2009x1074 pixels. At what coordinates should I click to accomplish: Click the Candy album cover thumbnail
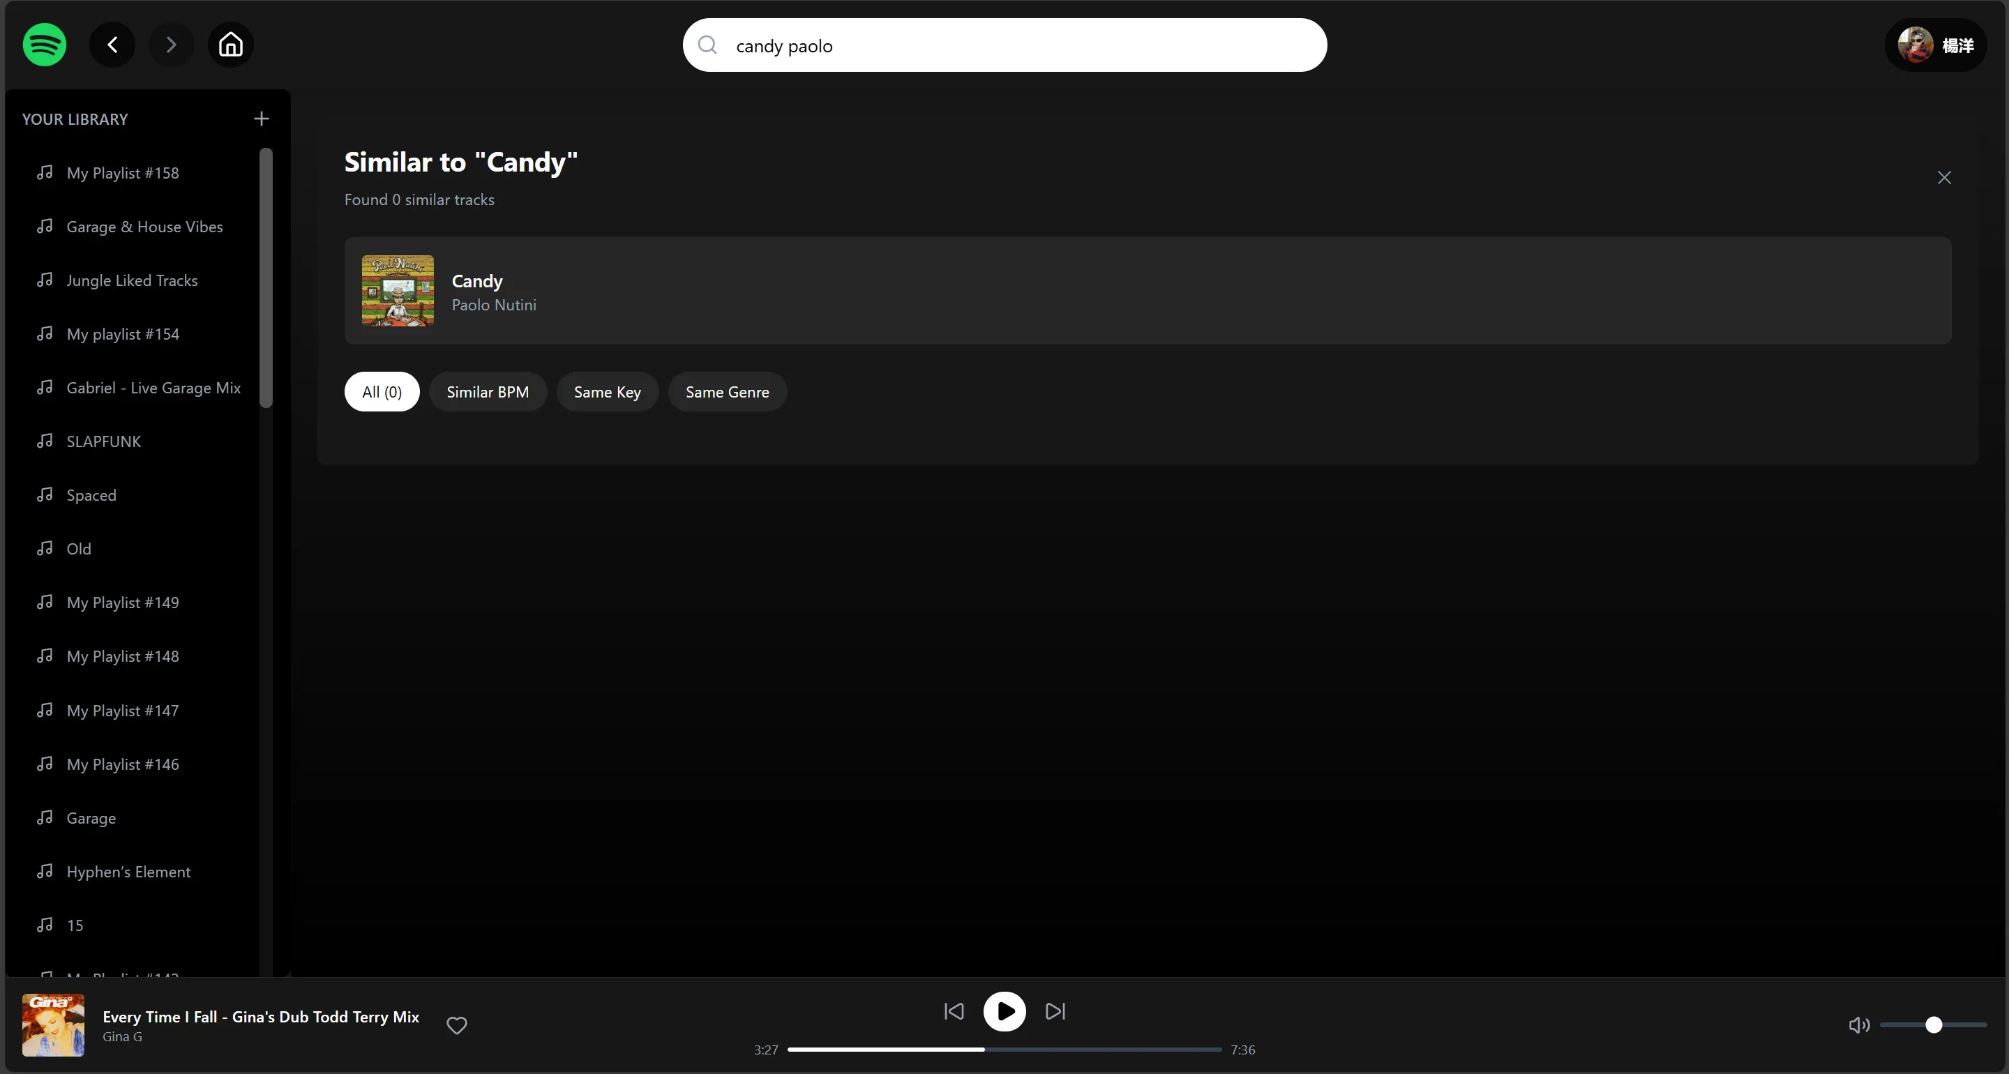click(x=398, y=291)
